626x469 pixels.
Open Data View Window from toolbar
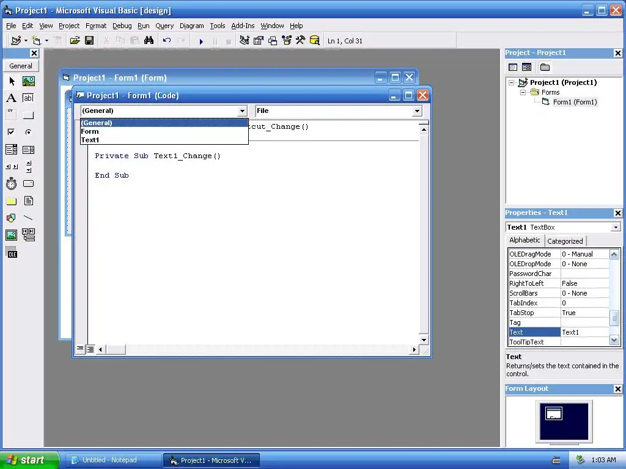pyautogui.click(x=315, y=41)
